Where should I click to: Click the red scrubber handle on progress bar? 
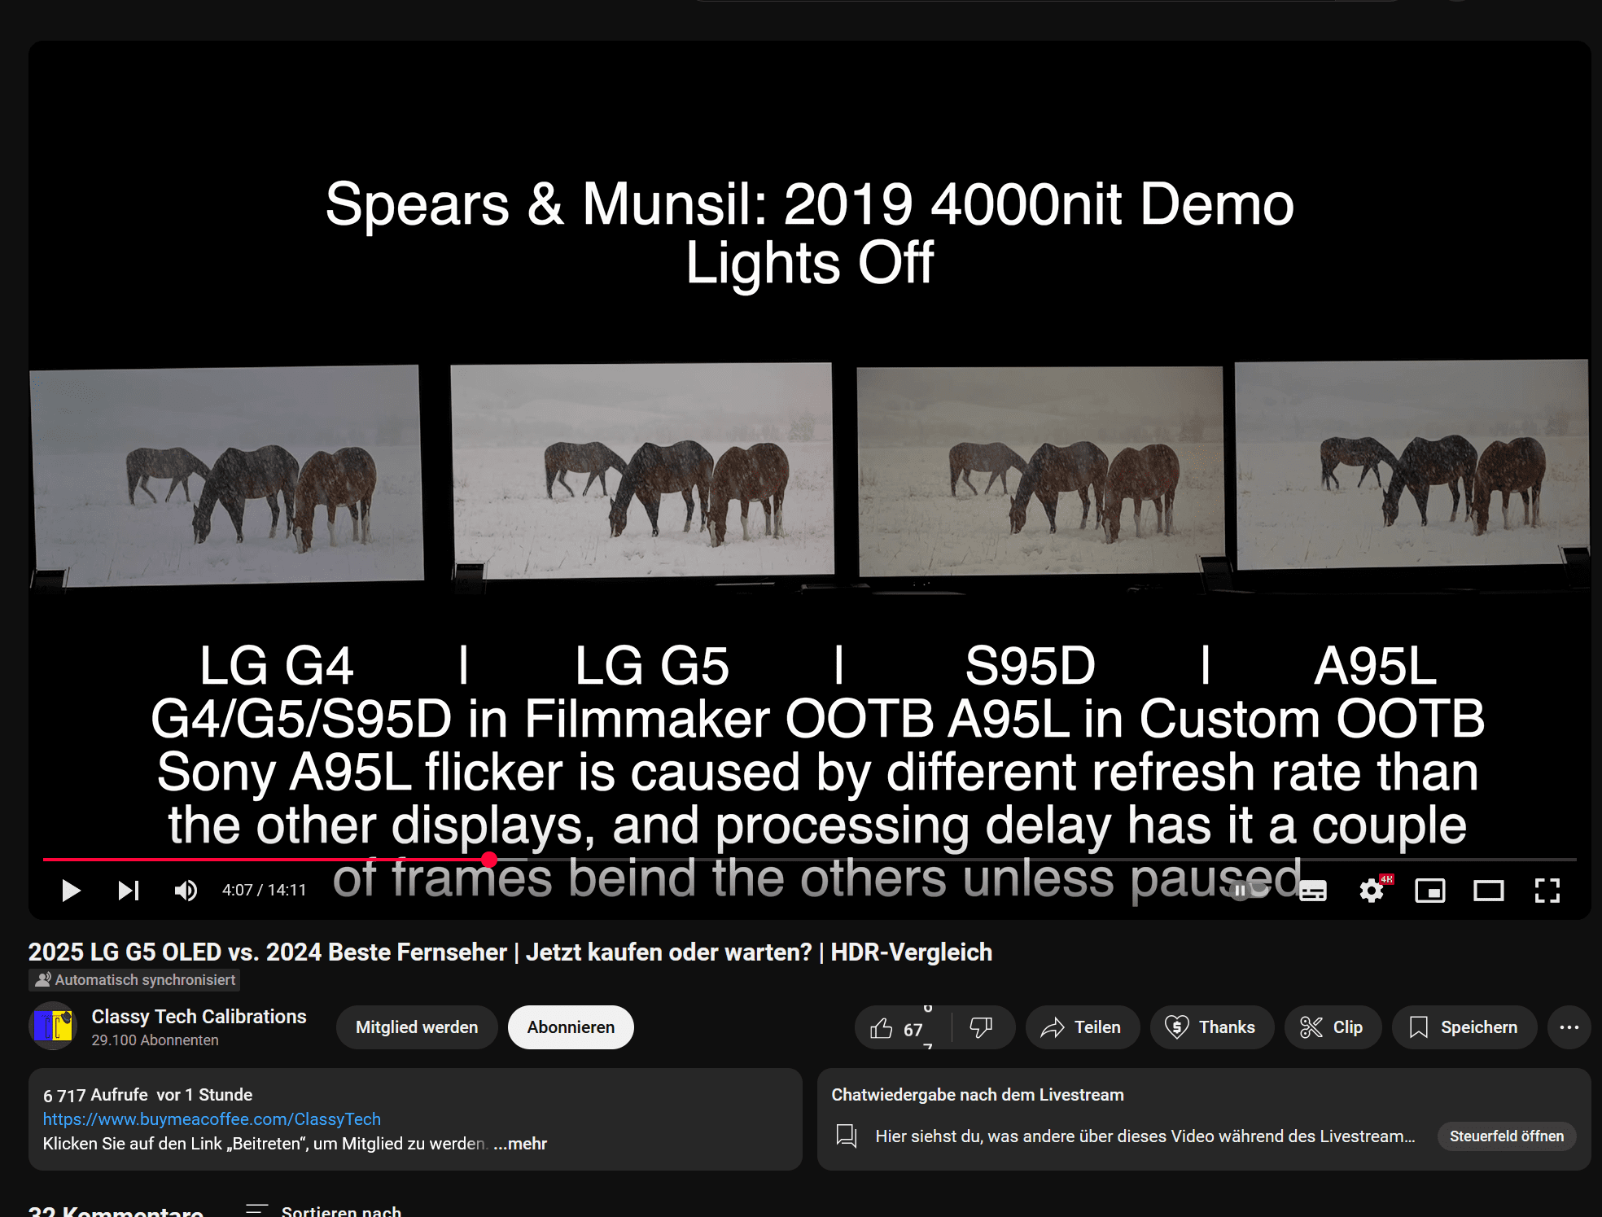[x=489, y=859]
